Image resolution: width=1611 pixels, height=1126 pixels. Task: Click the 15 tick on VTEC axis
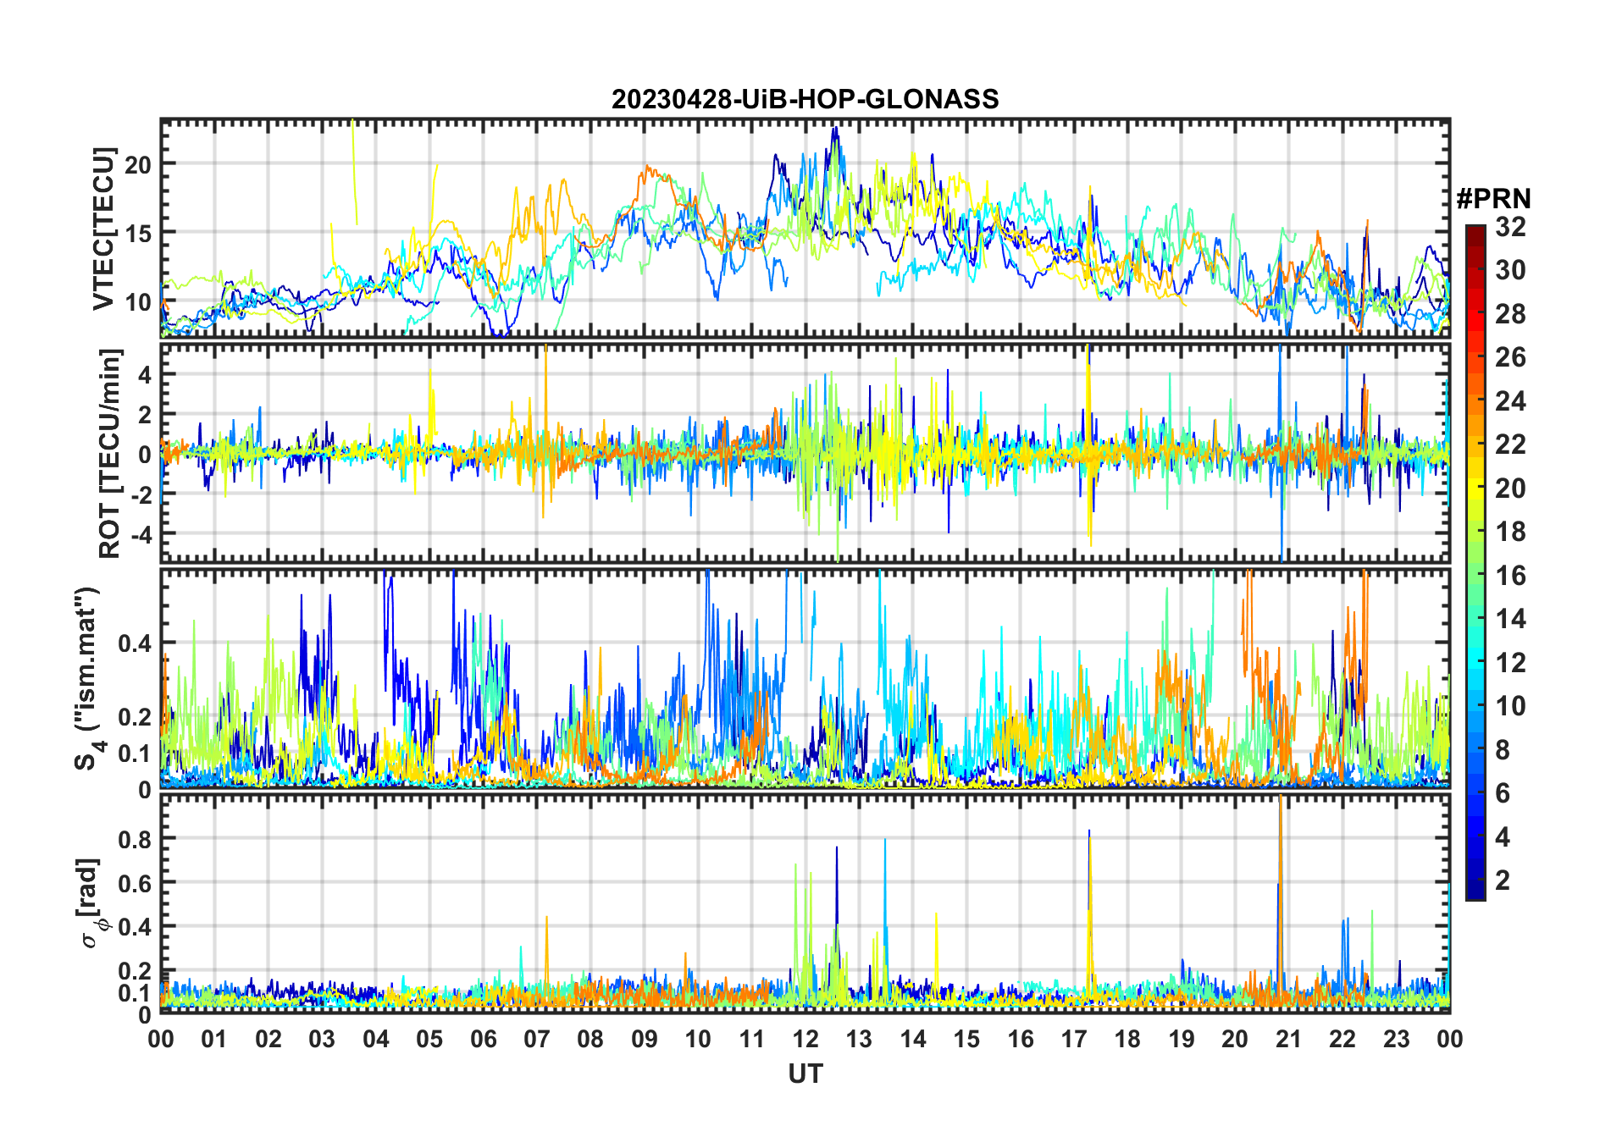tap(138, 233)
